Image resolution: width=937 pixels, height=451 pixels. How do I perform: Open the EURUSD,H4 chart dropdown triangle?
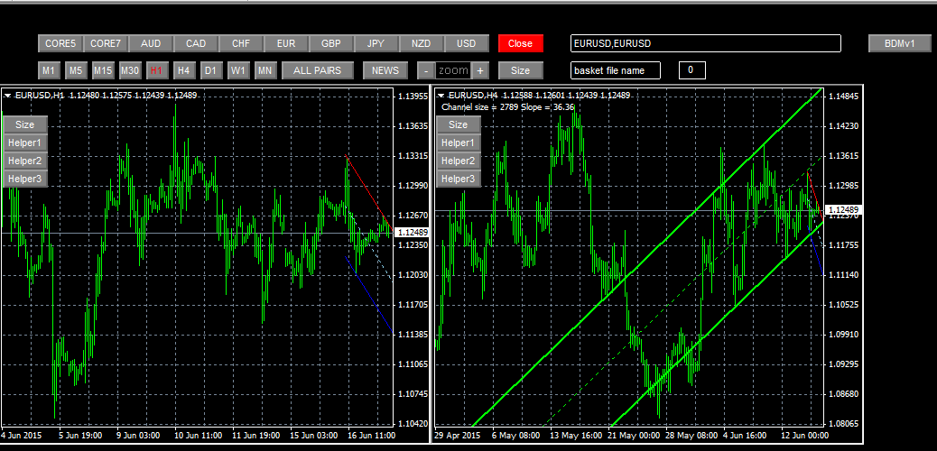tap(441, 96)
